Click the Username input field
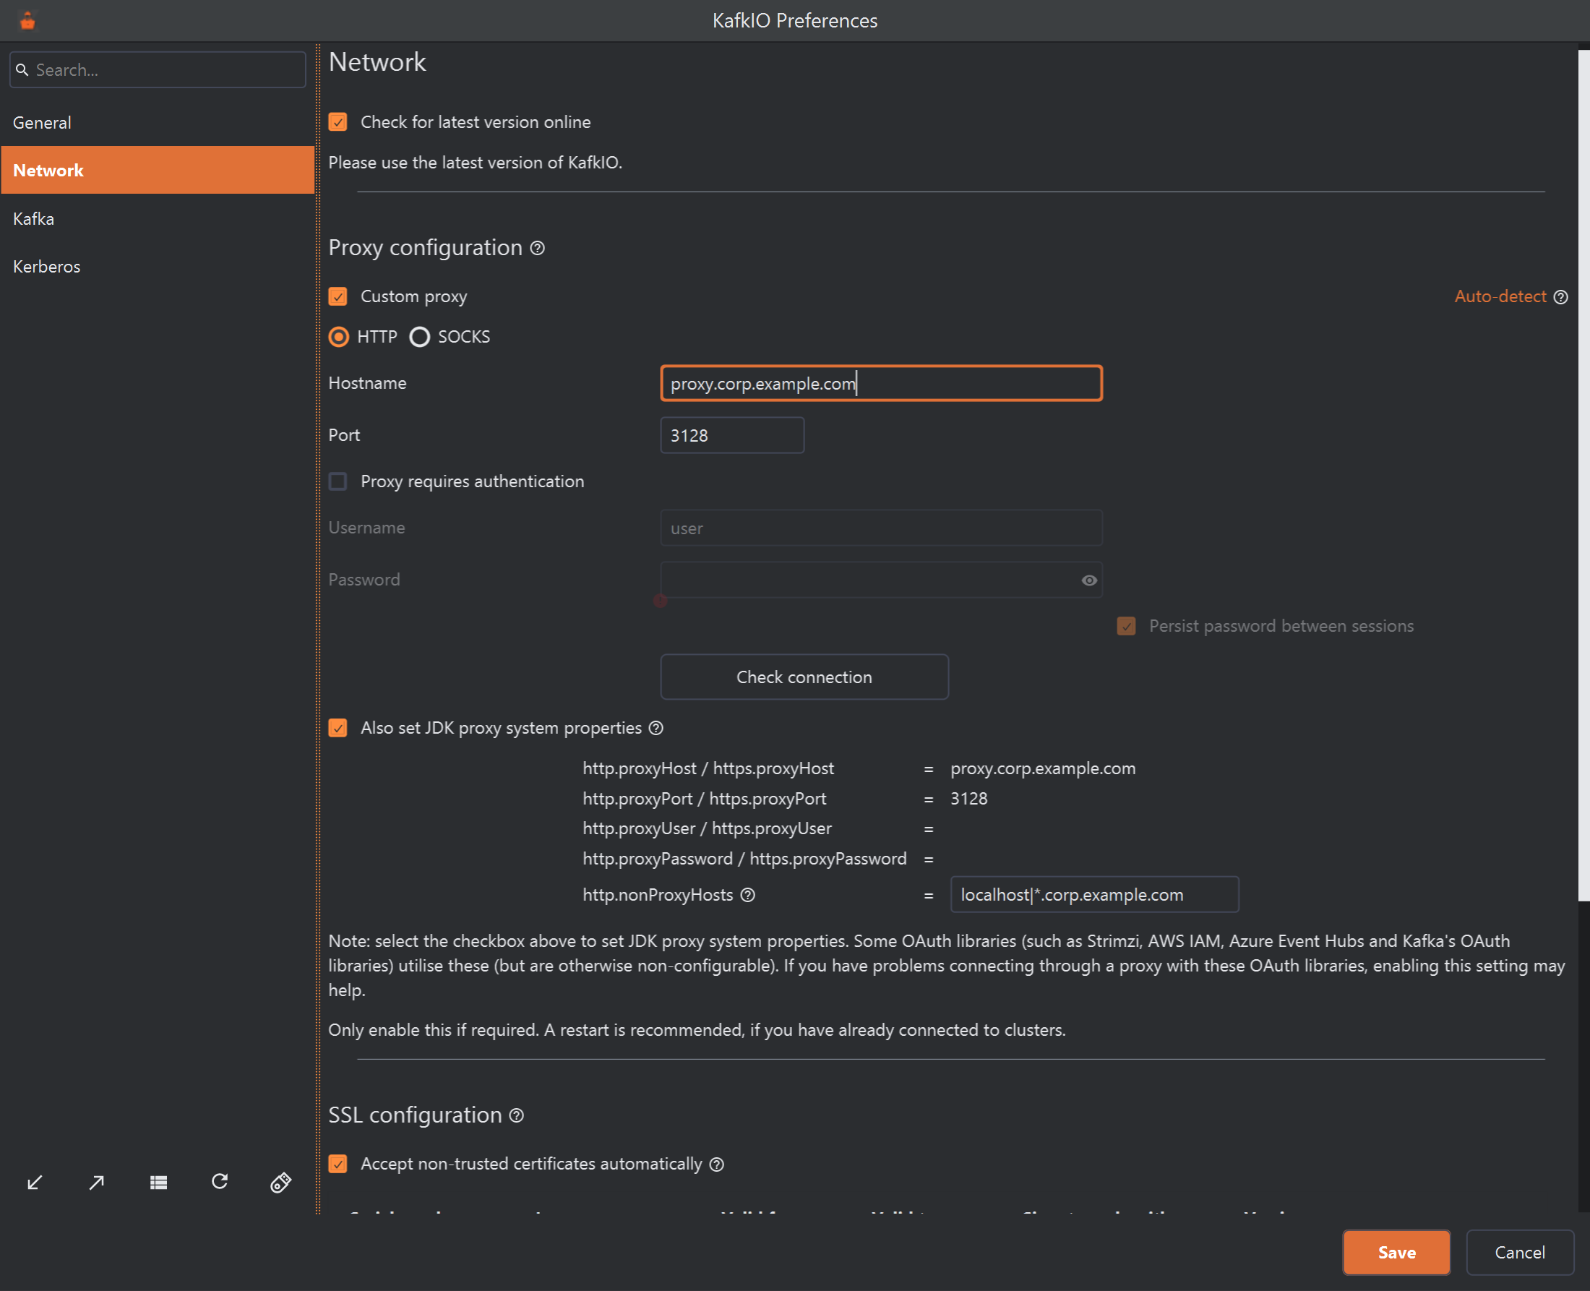Image resolution: width=1590 pixels, height=1291 pixels. (882, 528)
